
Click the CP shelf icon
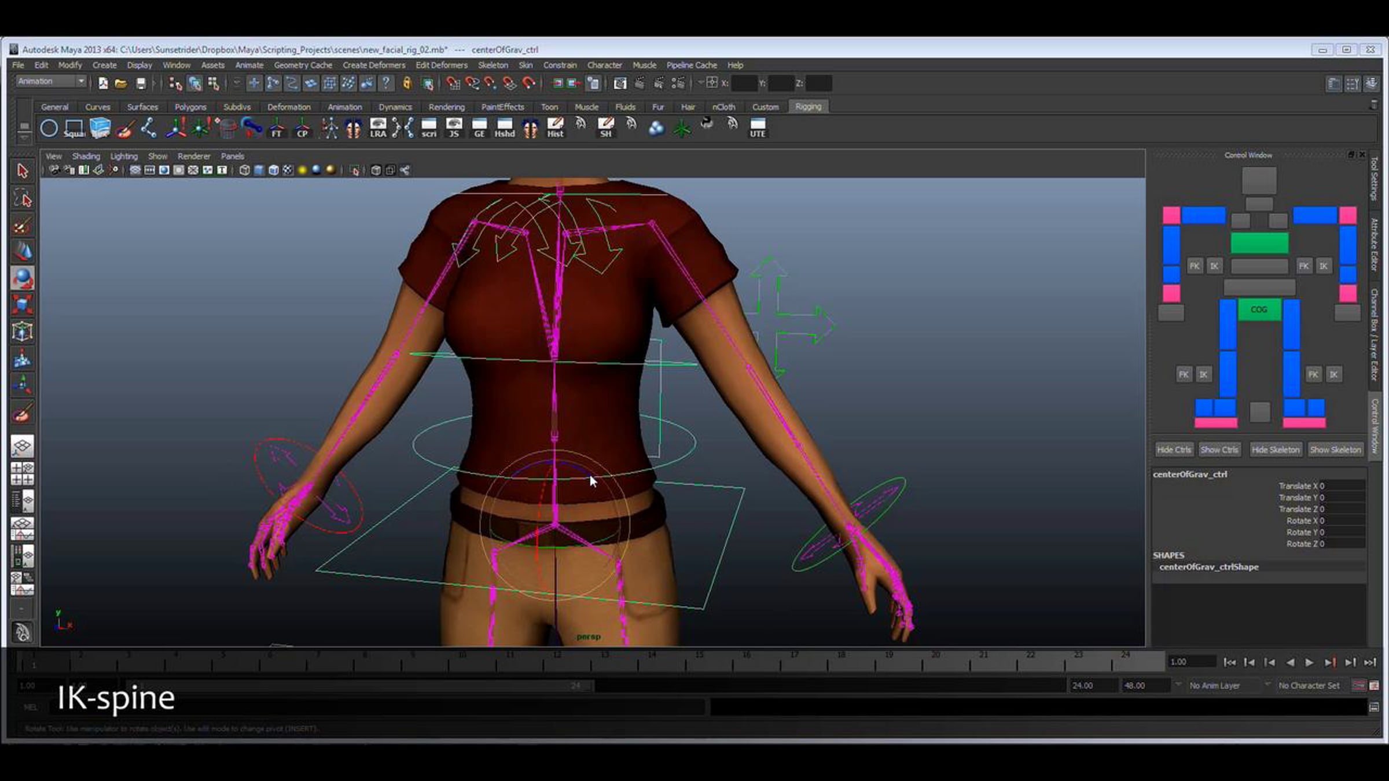tap(302, 127)
